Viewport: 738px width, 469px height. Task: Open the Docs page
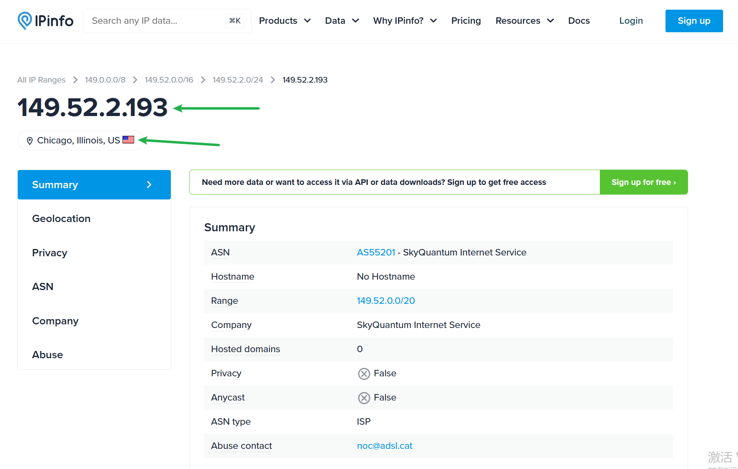tap(578, 21)
